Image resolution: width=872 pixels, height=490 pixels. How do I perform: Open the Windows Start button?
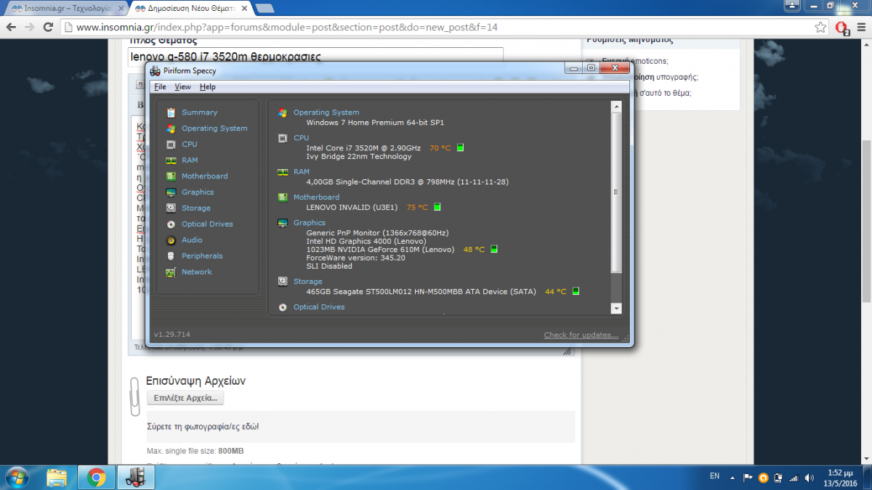(x=16, y=477)
